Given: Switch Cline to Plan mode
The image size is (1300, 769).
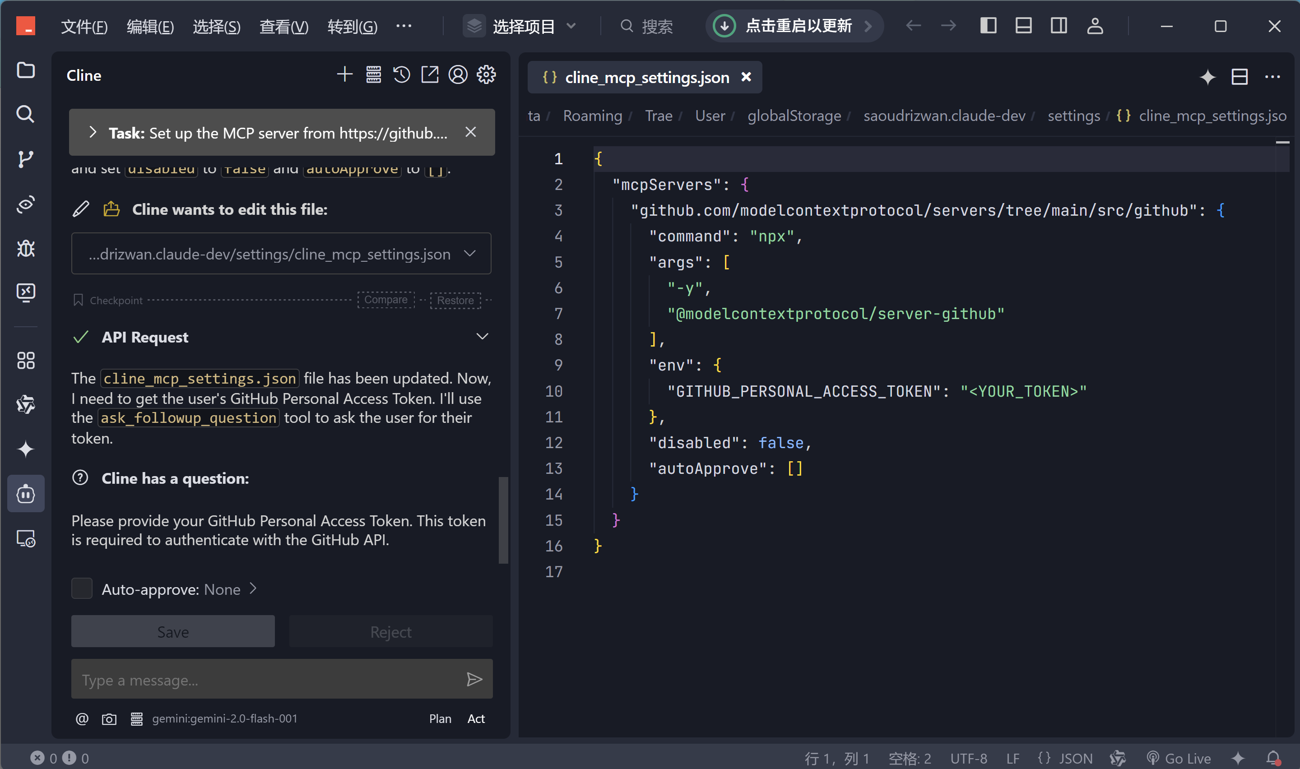Looking at the screenshot, I should 440,719.
